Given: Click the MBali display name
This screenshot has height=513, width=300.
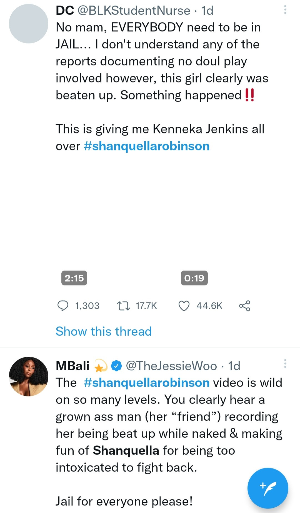Looking at the screenshot, I should click(x=73, y=366).
